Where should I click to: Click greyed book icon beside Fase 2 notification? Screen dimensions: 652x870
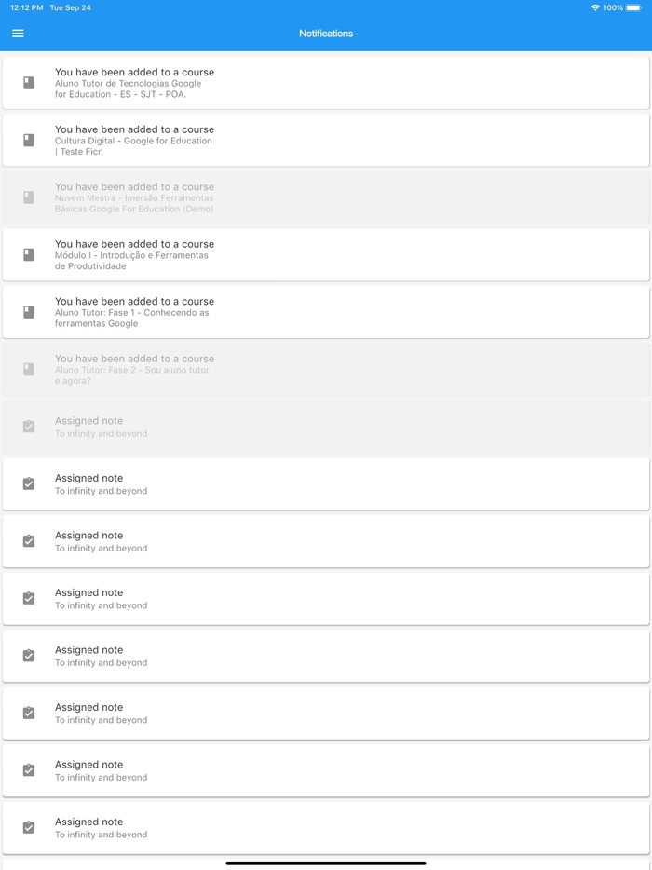[x=29, y=369]
